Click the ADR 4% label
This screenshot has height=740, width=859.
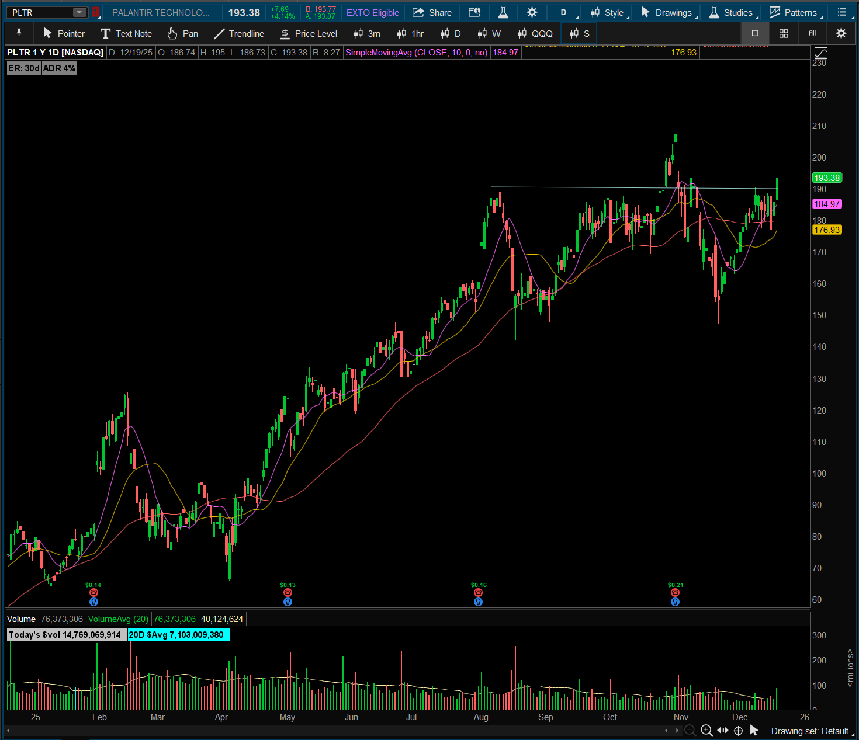click(x=59, y=68)
